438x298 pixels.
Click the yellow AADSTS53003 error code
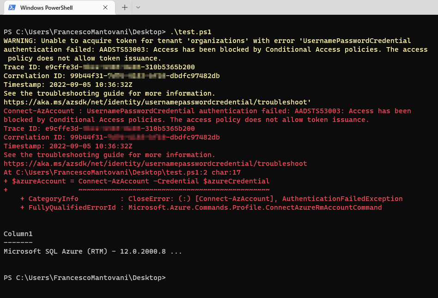pos(125,49)
